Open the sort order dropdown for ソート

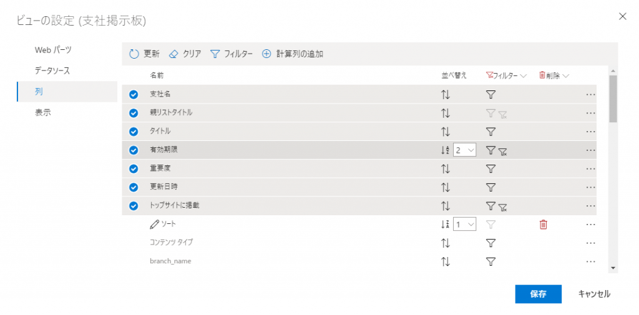pos(465,224)
